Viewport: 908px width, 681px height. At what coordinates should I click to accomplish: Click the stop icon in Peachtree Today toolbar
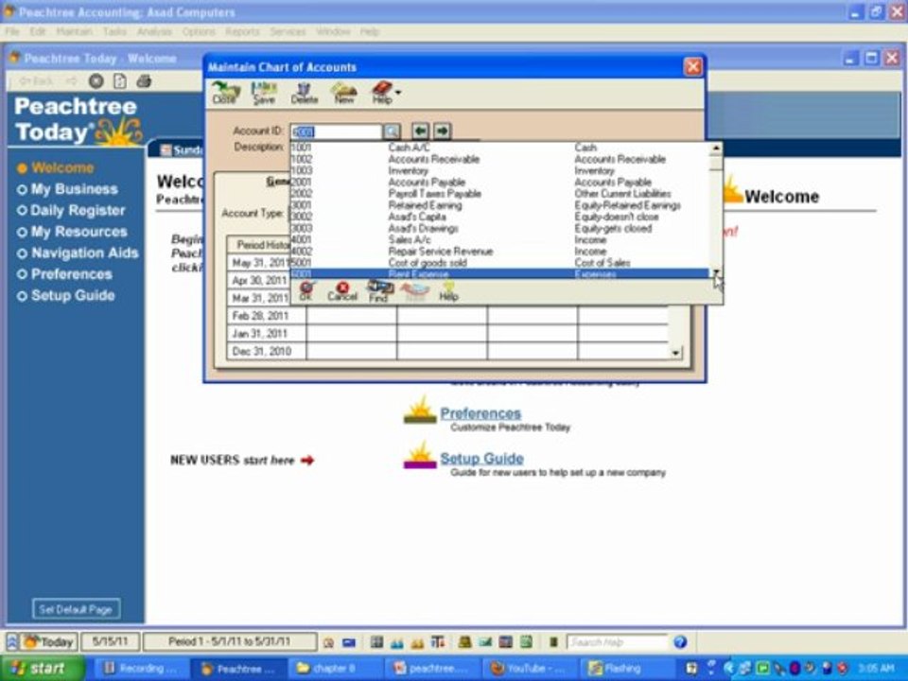tap(96, 81)
